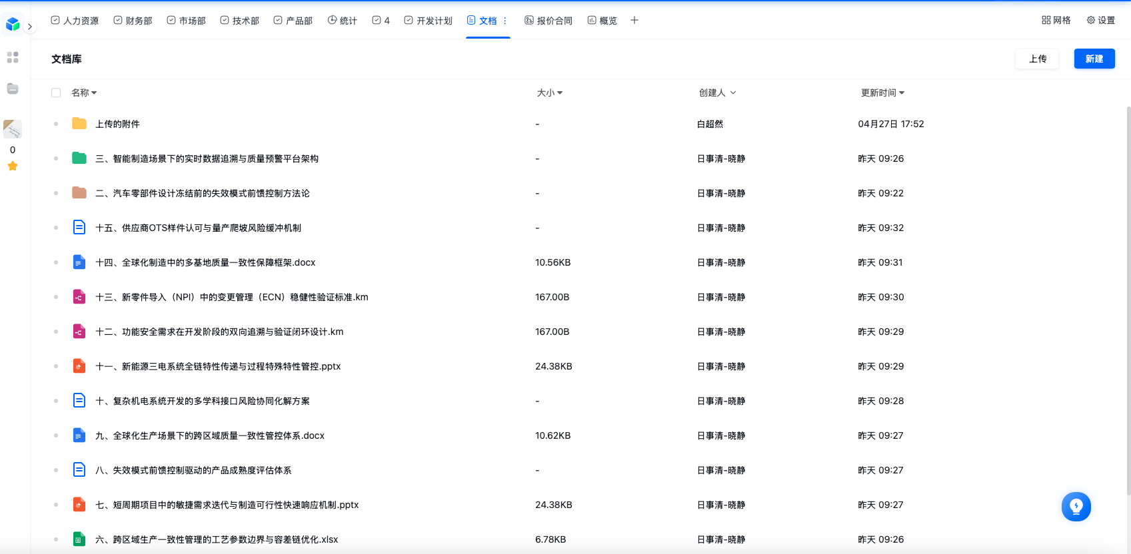Viewport: 1131px width, 554px height.
Task: Click document icon of 十五、供应商OTS
Action: click(x=79, y=228)
